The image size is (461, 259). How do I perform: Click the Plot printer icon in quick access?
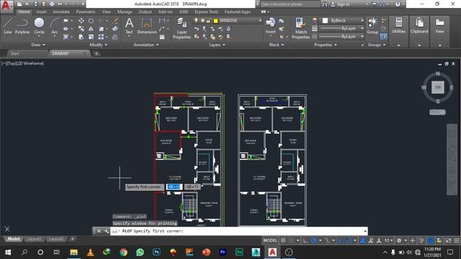click(x=52, y=4)
